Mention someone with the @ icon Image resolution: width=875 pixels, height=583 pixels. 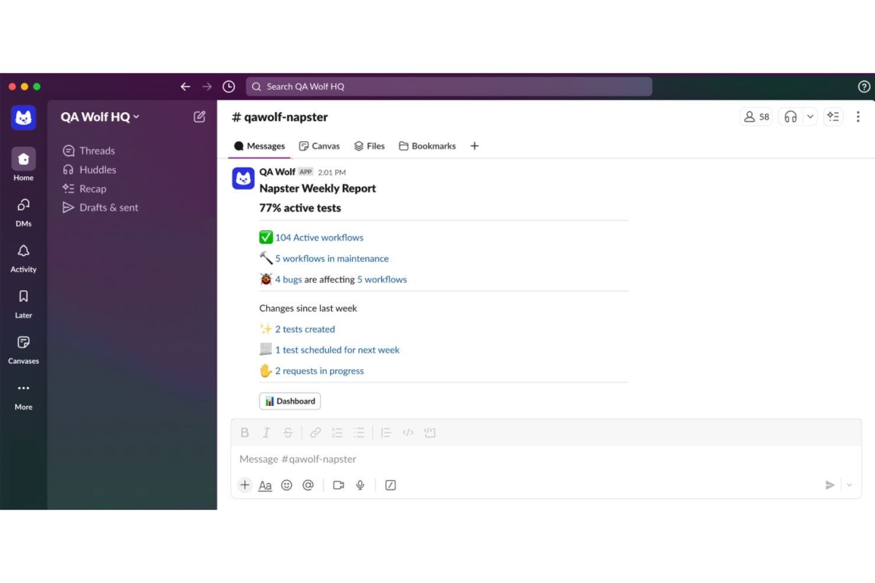point(308,485)
